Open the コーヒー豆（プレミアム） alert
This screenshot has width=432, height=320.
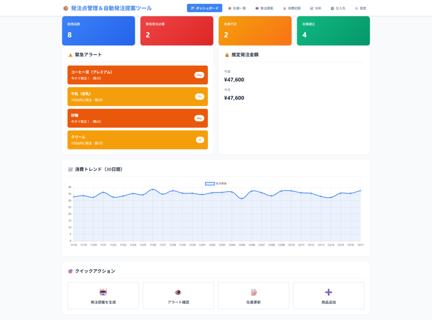[x=138, y=75]
